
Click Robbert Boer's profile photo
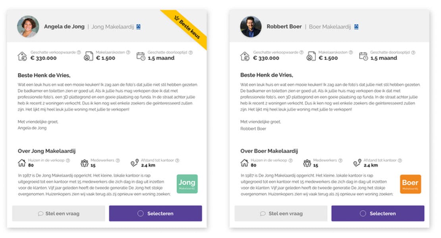tap(251, 26)
